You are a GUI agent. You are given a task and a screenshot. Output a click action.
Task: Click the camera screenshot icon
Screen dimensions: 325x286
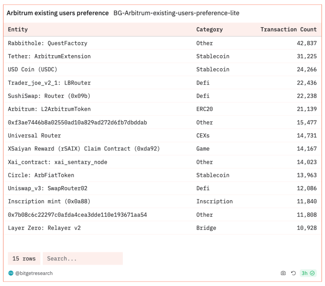click(283, 273)
